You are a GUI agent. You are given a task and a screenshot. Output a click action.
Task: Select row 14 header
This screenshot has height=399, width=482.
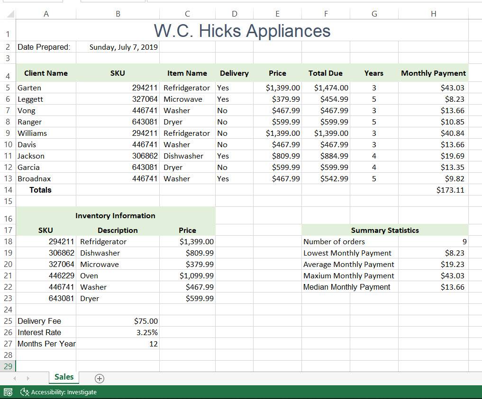pyautogui.click(x=8, y=190)
